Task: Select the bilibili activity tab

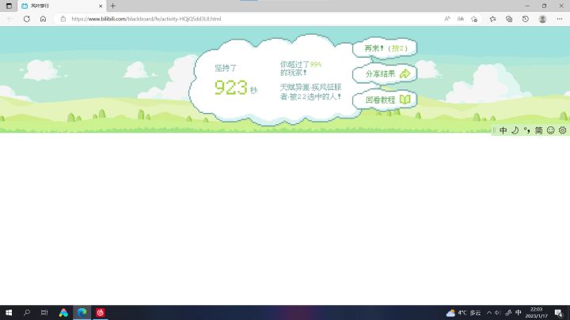Action: (62, 6)
